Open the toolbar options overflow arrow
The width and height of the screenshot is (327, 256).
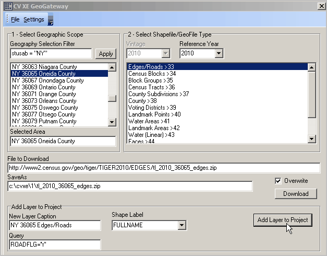[x=51, y=20]
